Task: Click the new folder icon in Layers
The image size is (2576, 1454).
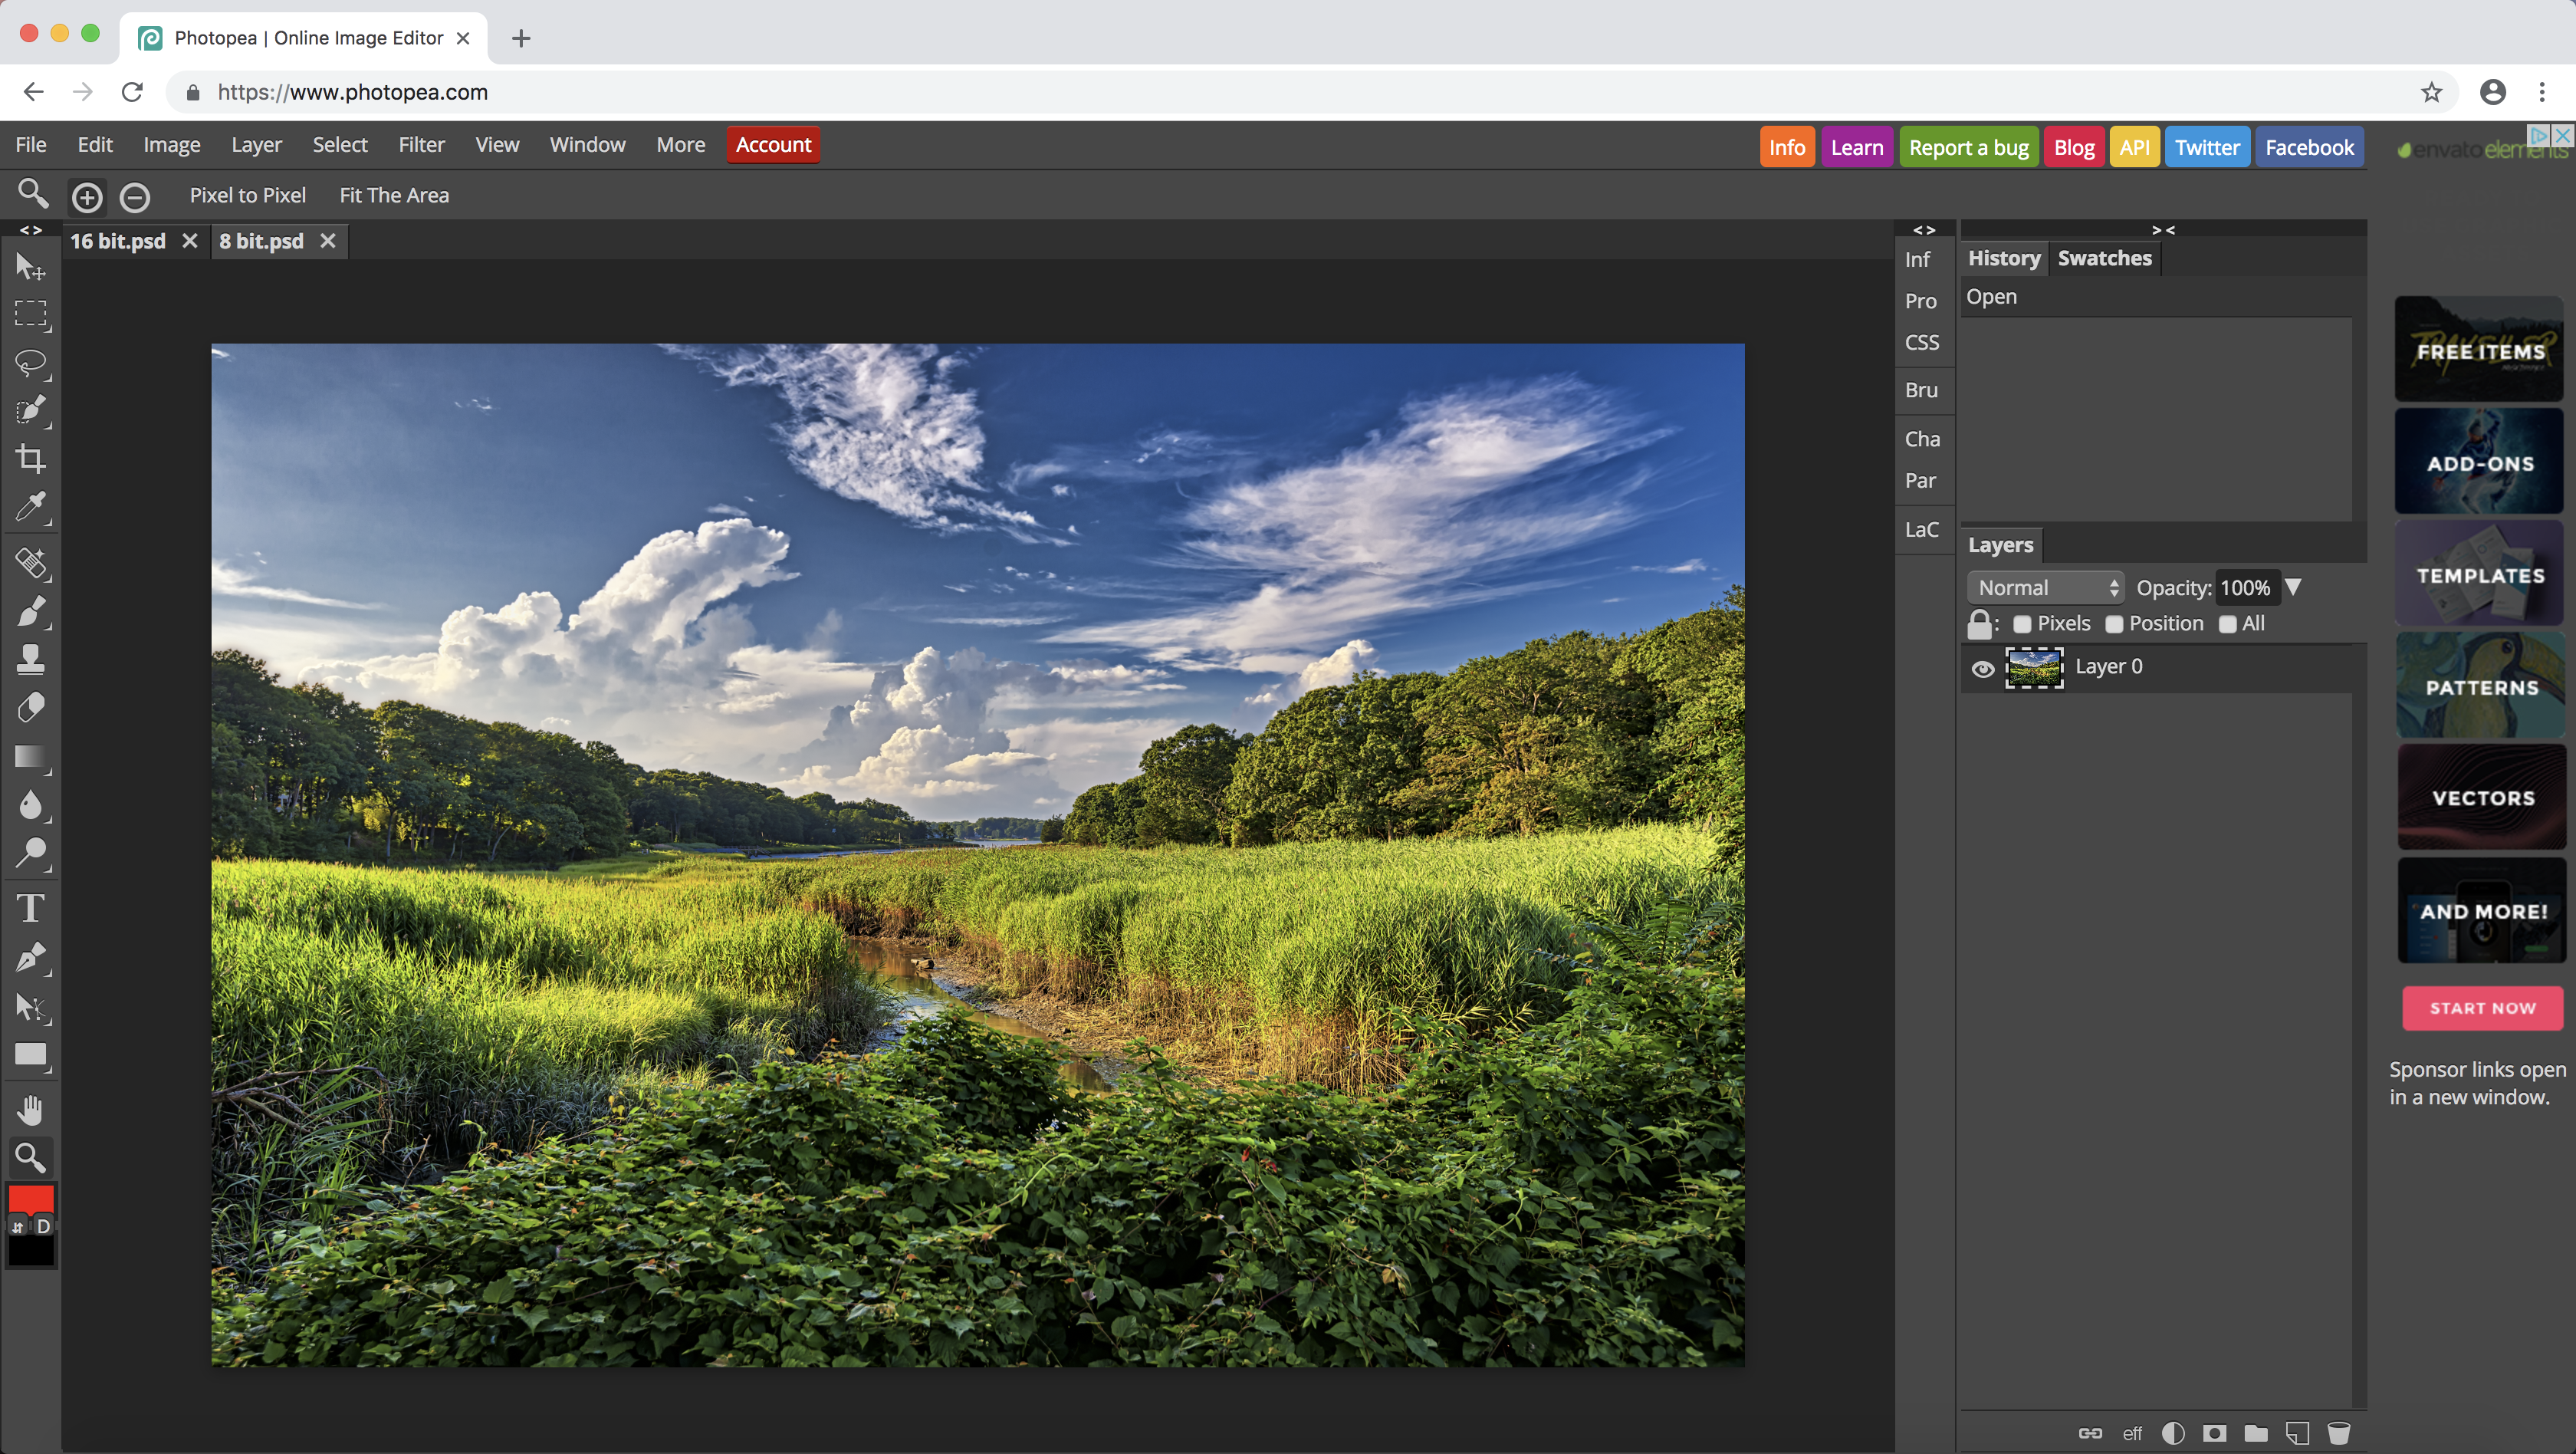Action: tap(2256, 1433)
